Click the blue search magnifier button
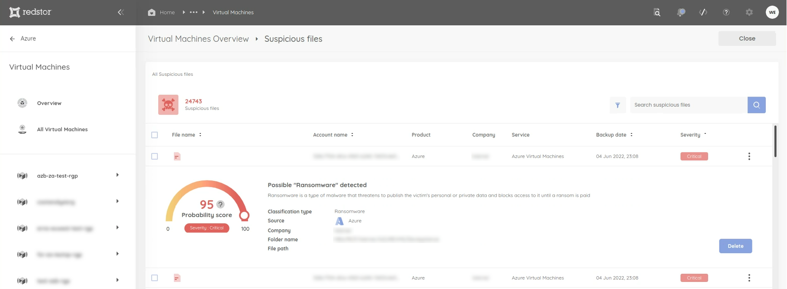This screenshot has height=289, width=787. [x=757, y=105]
